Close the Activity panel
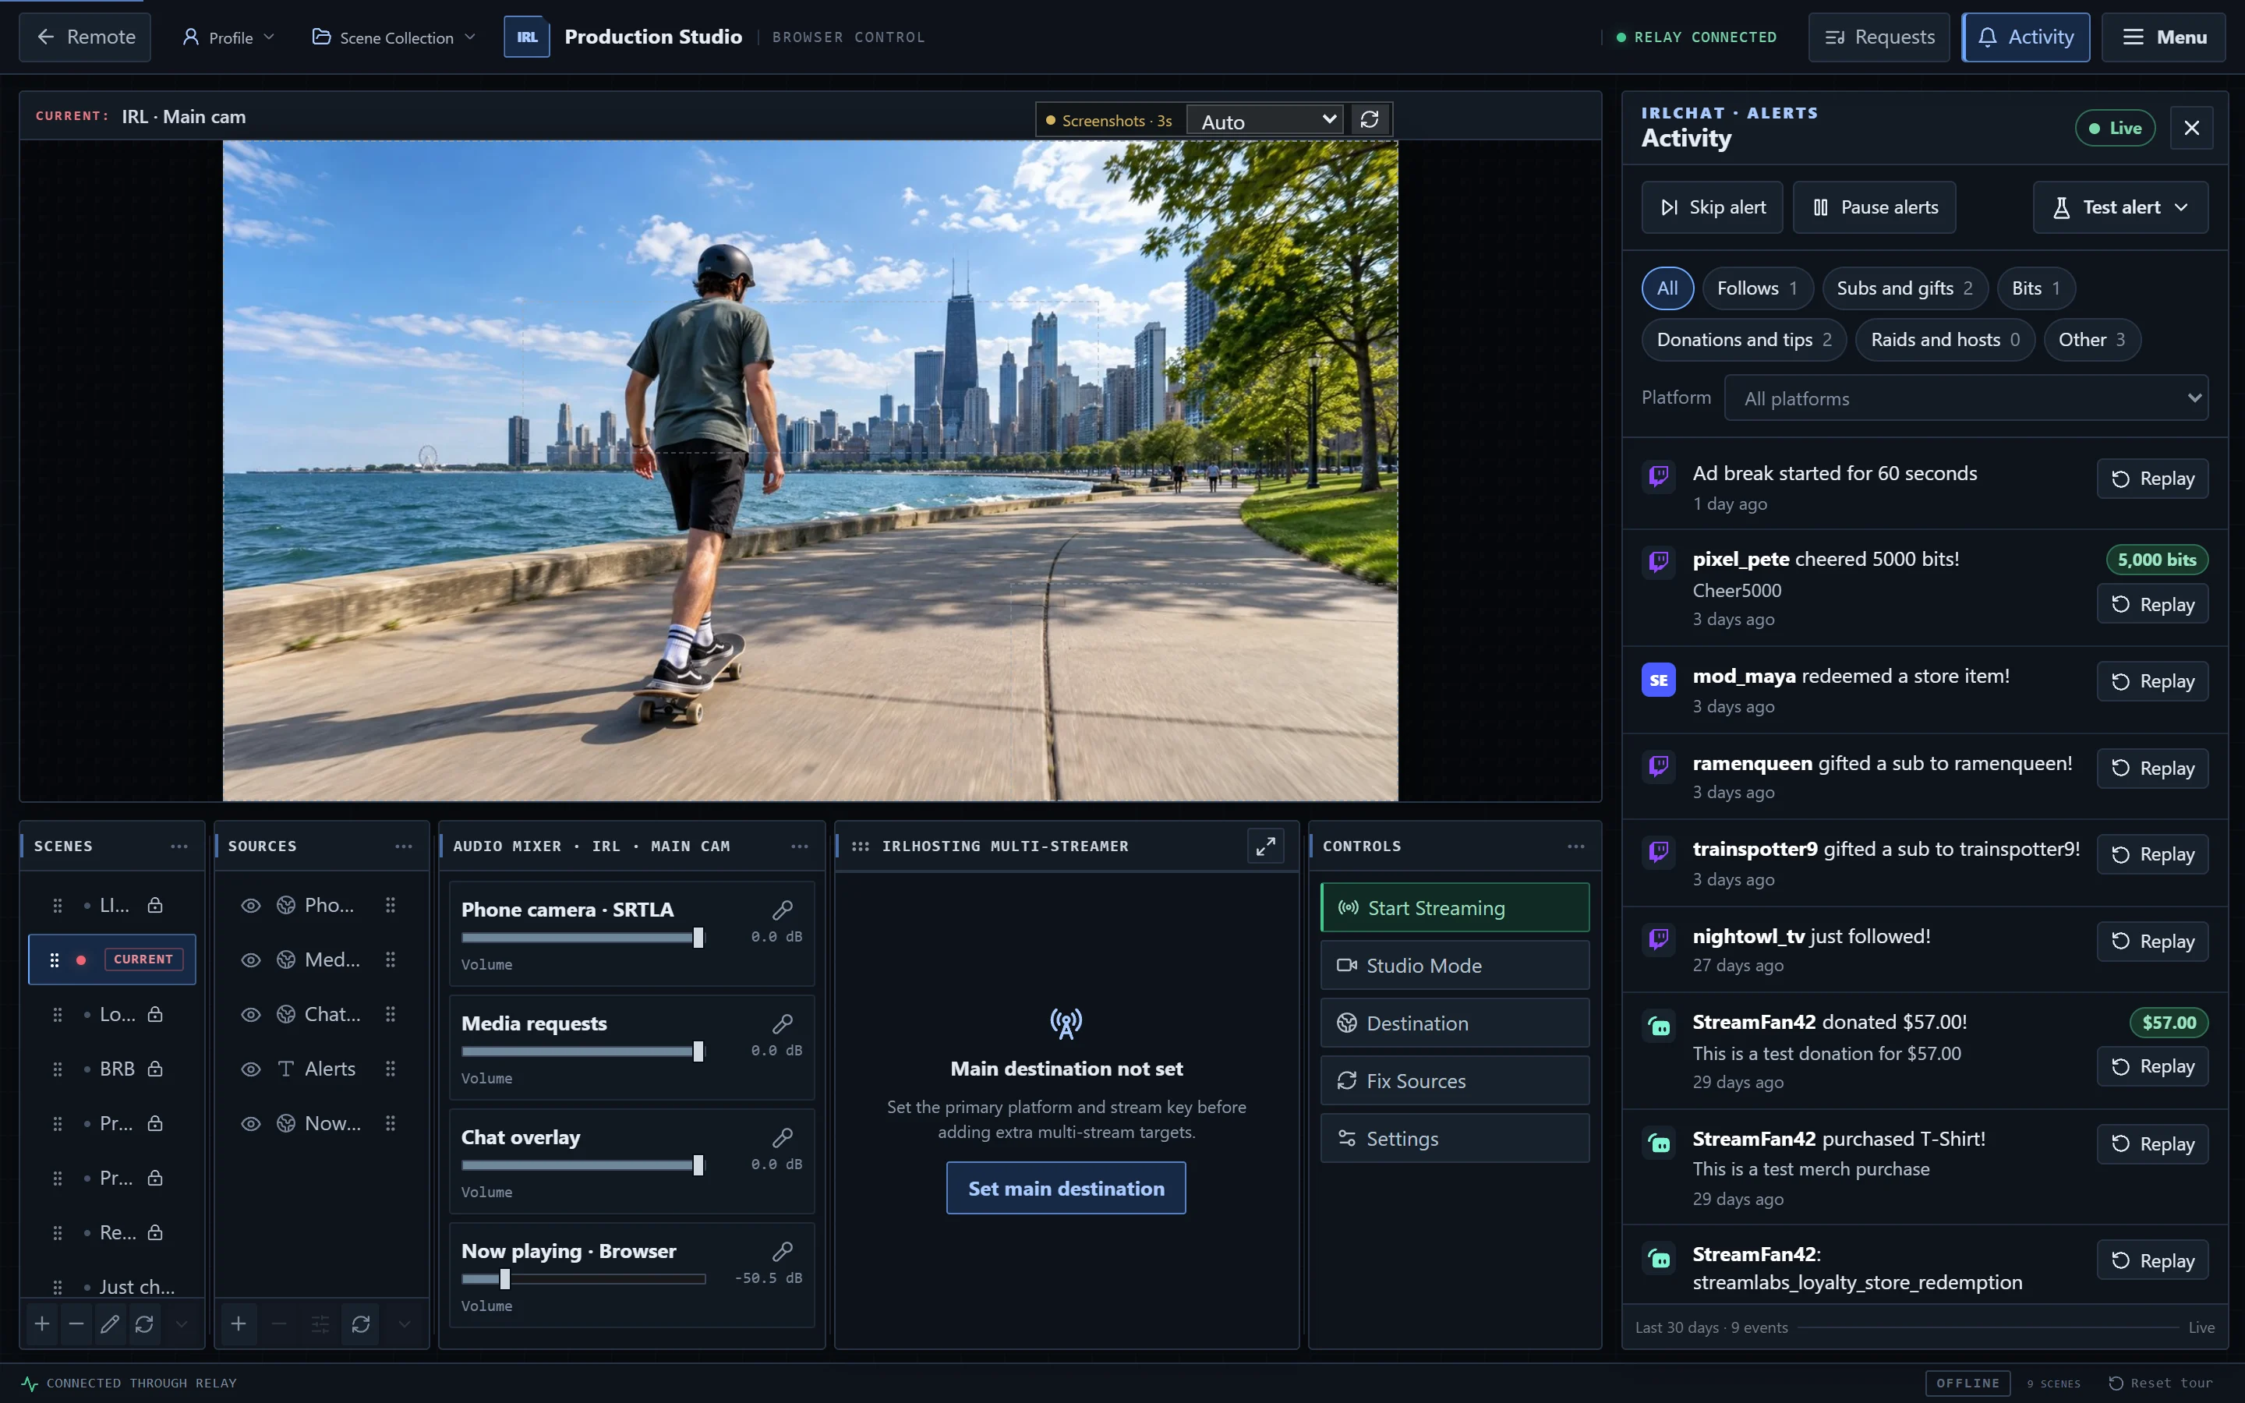 click(x=2191, y=128)
